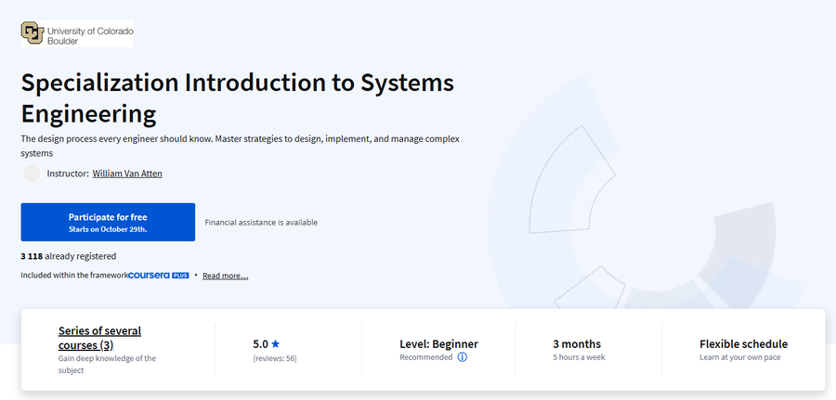This screenshot has height=400, width=836.
Task: Click the Specialization Introduction to Systems Engineering title
Action: [237, 98]
